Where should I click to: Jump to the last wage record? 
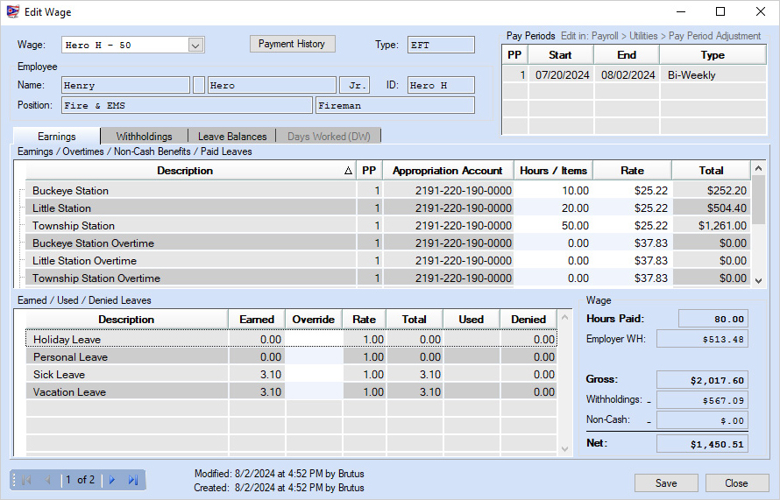coord(133,480)
